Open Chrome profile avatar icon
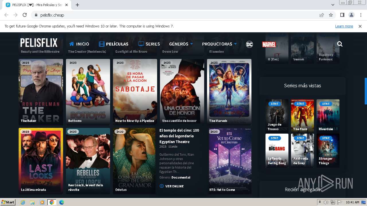367x206 pixels. coord(351,15)
